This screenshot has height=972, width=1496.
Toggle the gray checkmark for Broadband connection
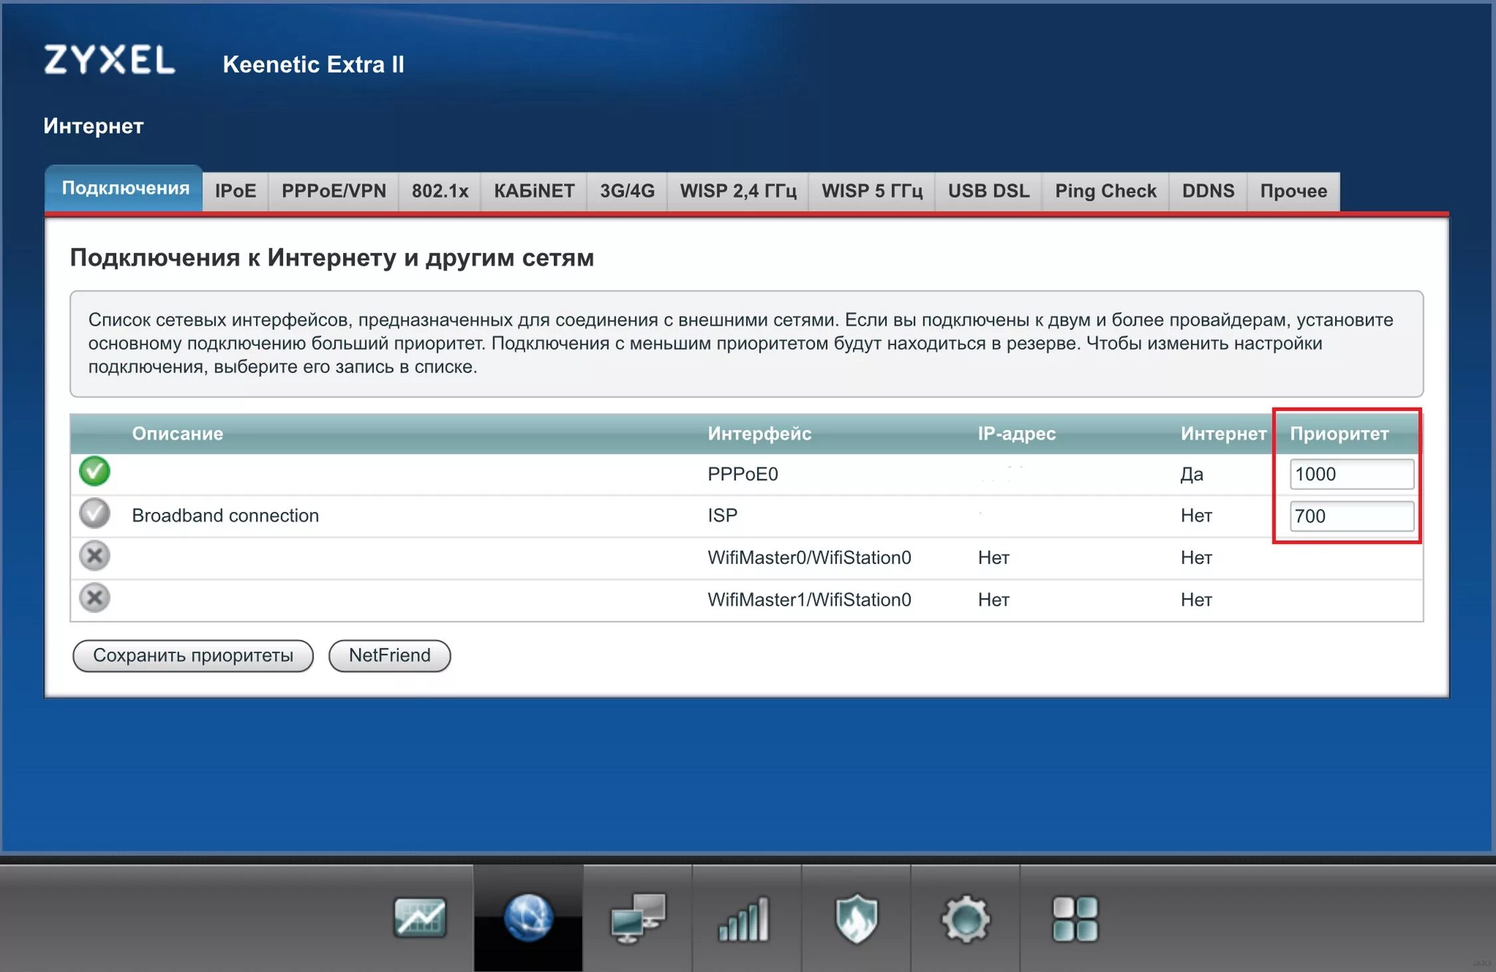point(94,513)
